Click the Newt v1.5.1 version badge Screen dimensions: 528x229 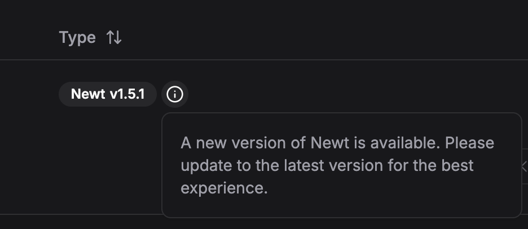[107, 94]
